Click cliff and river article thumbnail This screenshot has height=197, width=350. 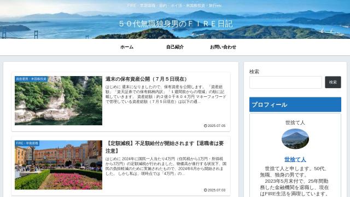point(59,101)
